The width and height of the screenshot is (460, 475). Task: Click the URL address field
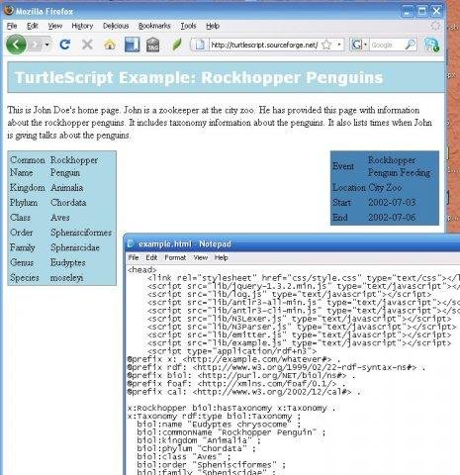click(264, 45)
